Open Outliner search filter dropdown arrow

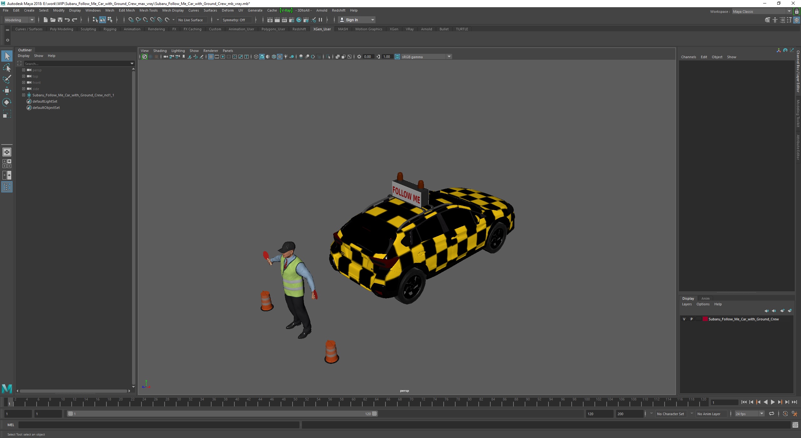click(132, 64)
